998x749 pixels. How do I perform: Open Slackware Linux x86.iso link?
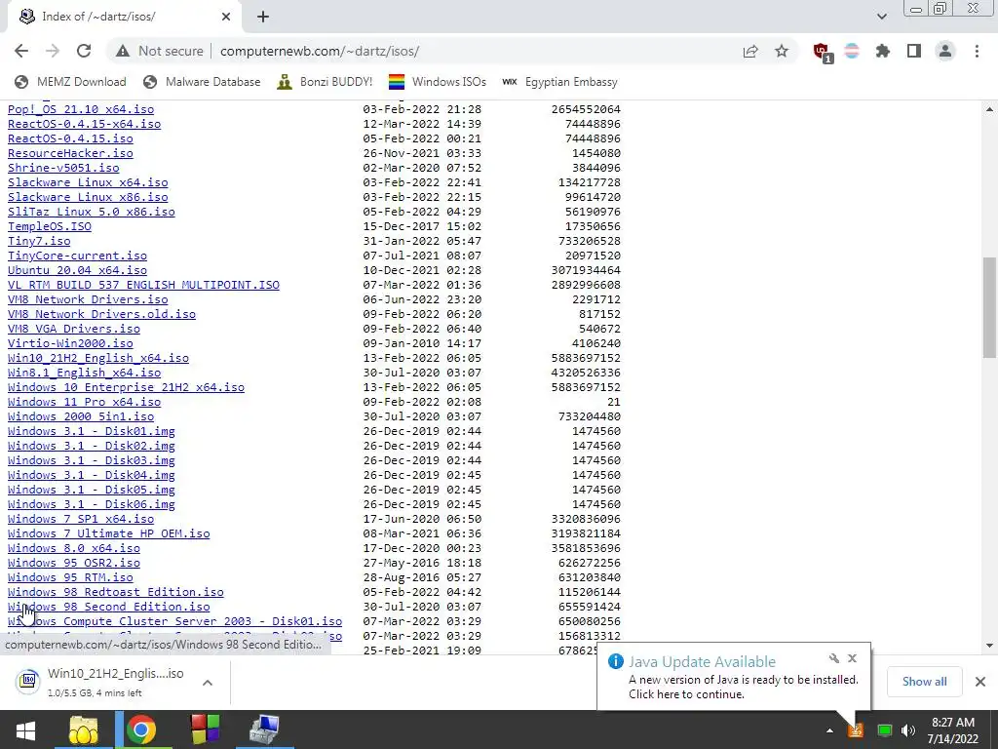pos(88,197)
